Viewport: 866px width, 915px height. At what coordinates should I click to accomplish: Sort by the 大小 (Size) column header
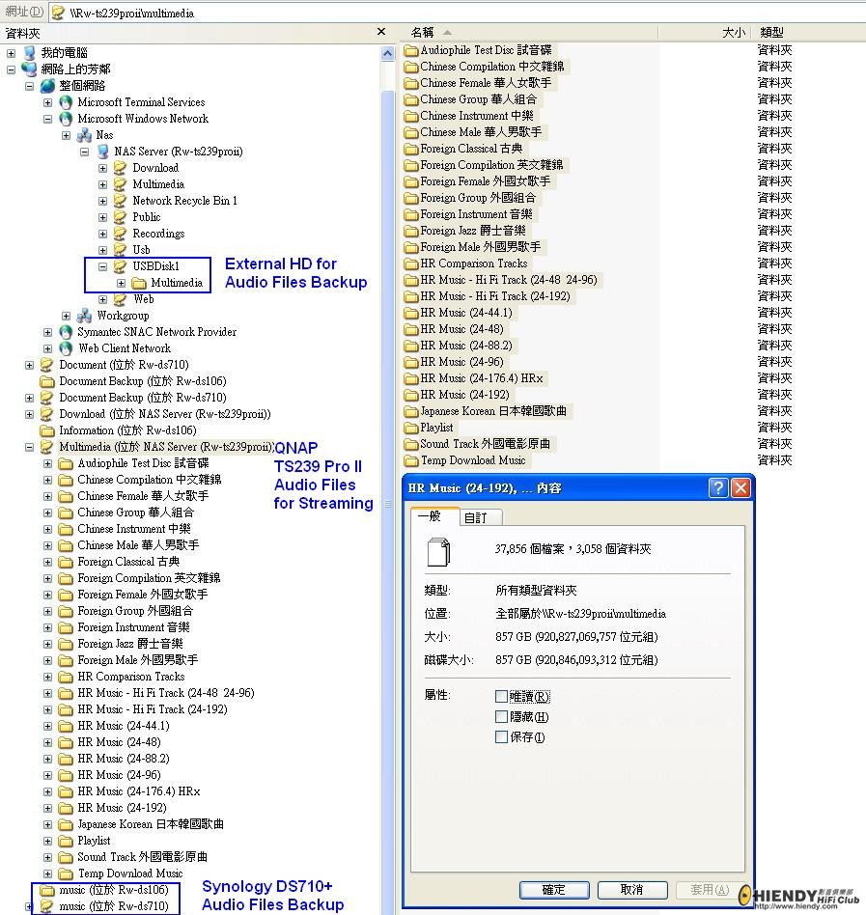705,32
